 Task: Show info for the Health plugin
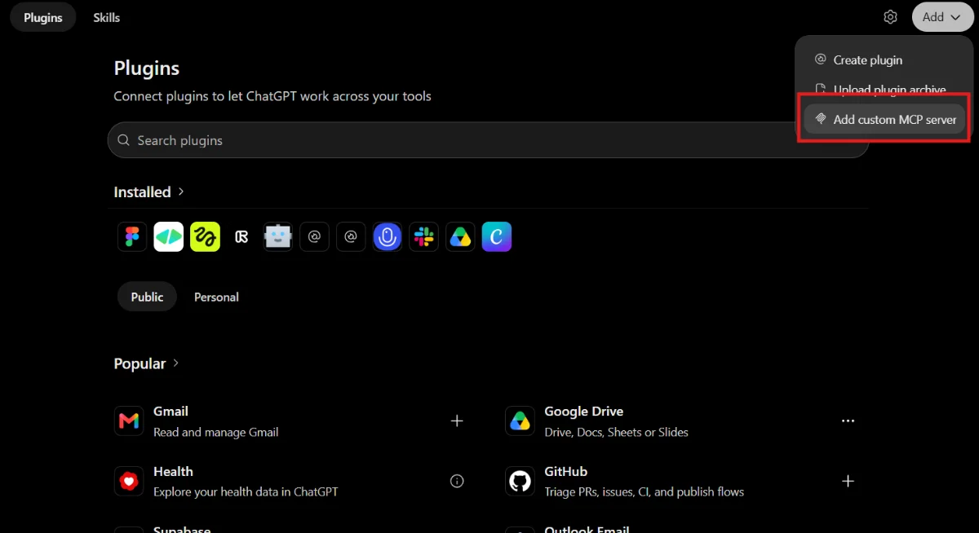click(457, 481)
